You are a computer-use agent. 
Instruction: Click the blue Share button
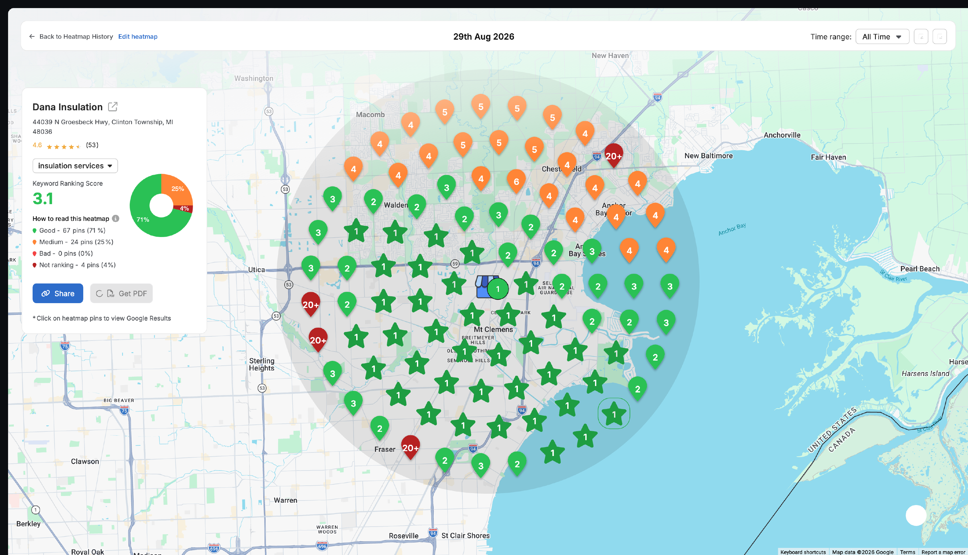(58, 293)
